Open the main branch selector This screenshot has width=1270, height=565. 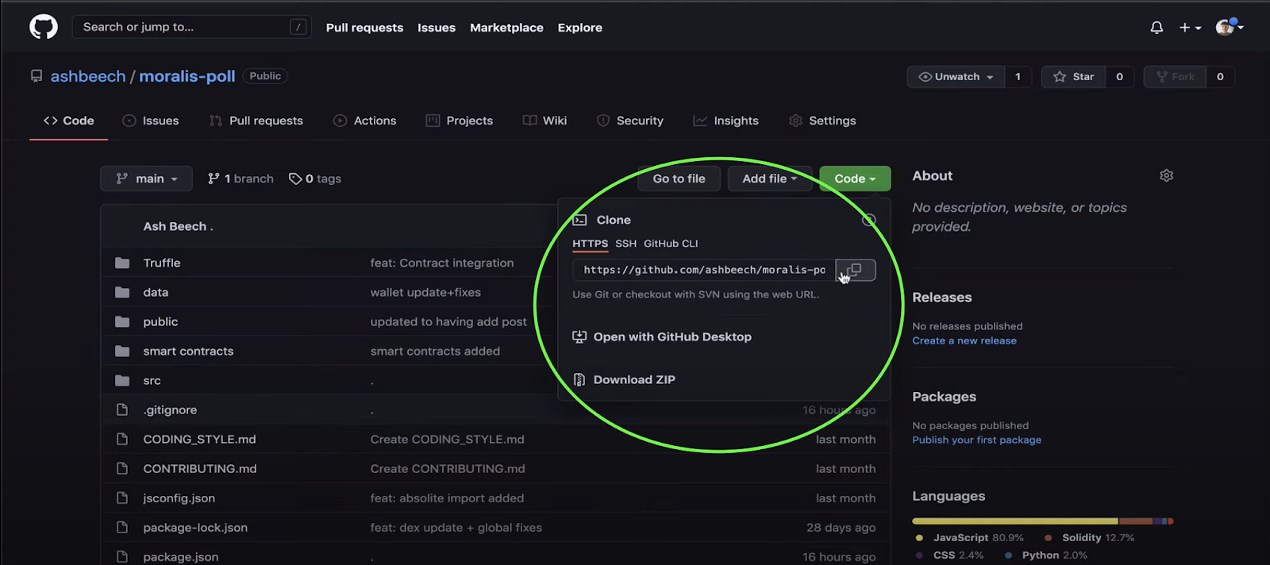(146, 179)
